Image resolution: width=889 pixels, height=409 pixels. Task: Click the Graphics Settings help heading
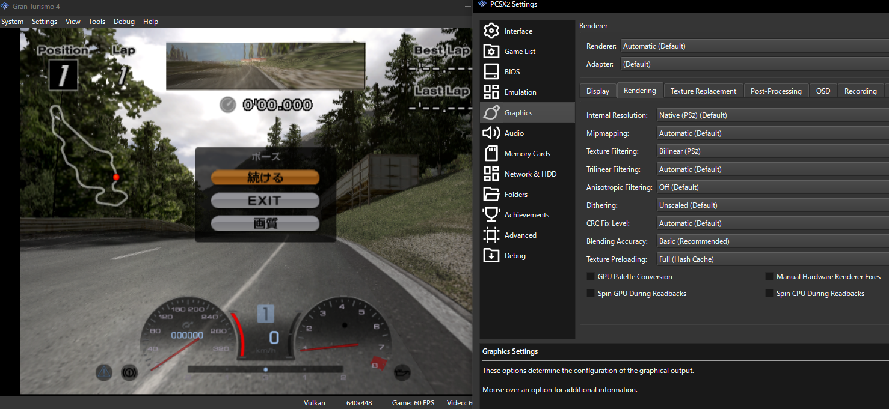click(x=510, y=351)
